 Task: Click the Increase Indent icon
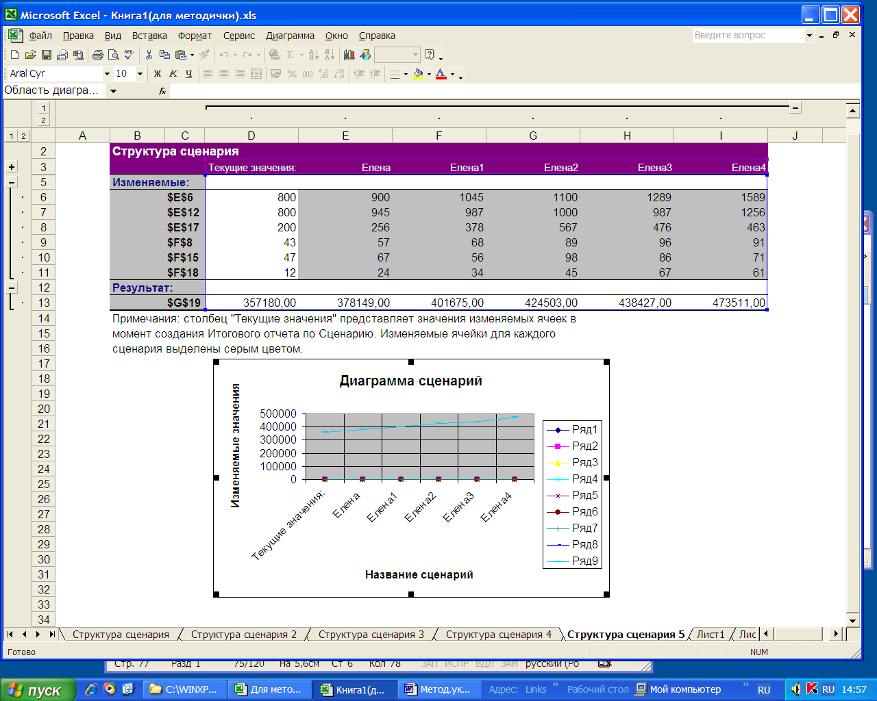point(375,74)
